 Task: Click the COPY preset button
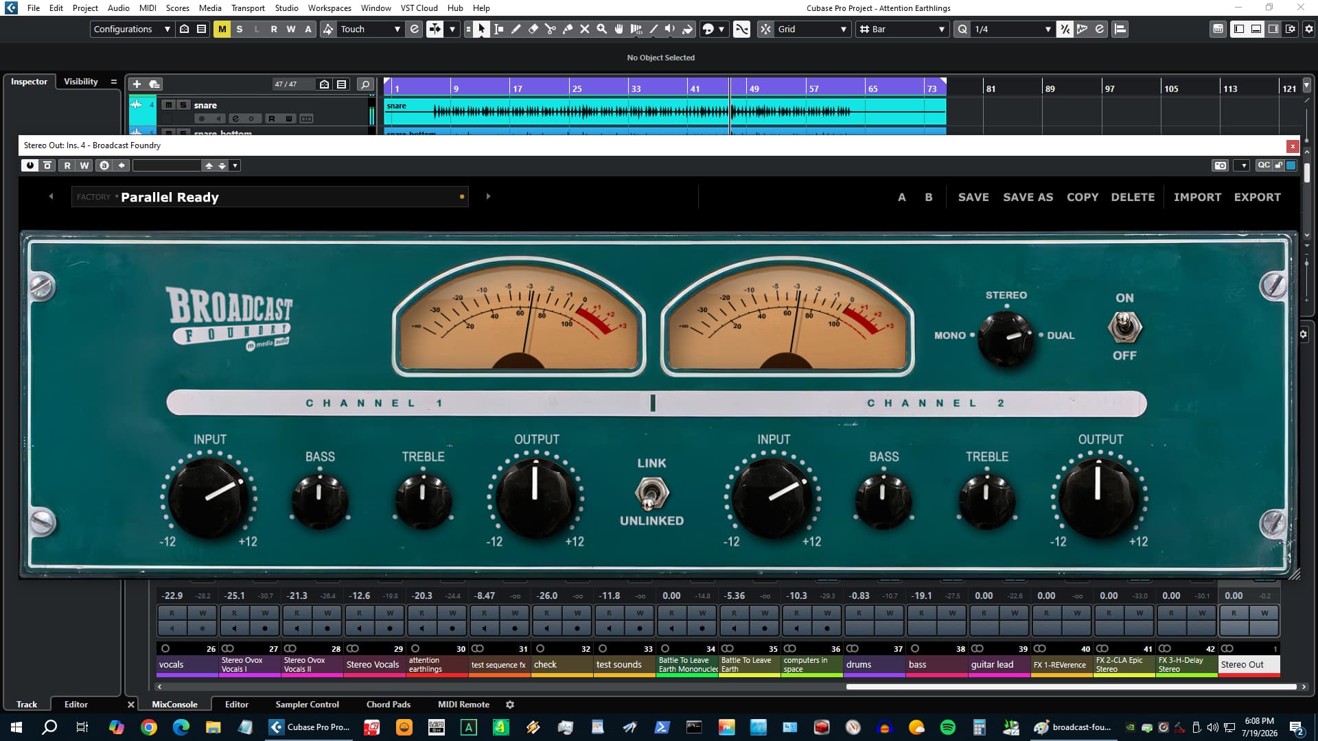(1083, 197)
